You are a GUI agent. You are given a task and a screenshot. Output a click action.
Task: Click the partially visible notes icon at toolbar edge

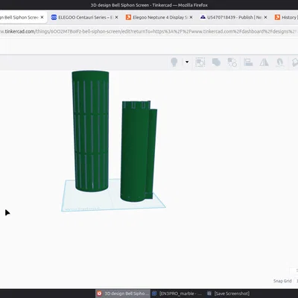point(295,63)
